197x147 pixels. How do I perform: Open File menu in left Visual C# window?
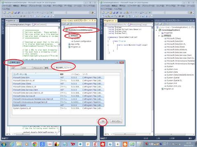click(x=7, y=6)
